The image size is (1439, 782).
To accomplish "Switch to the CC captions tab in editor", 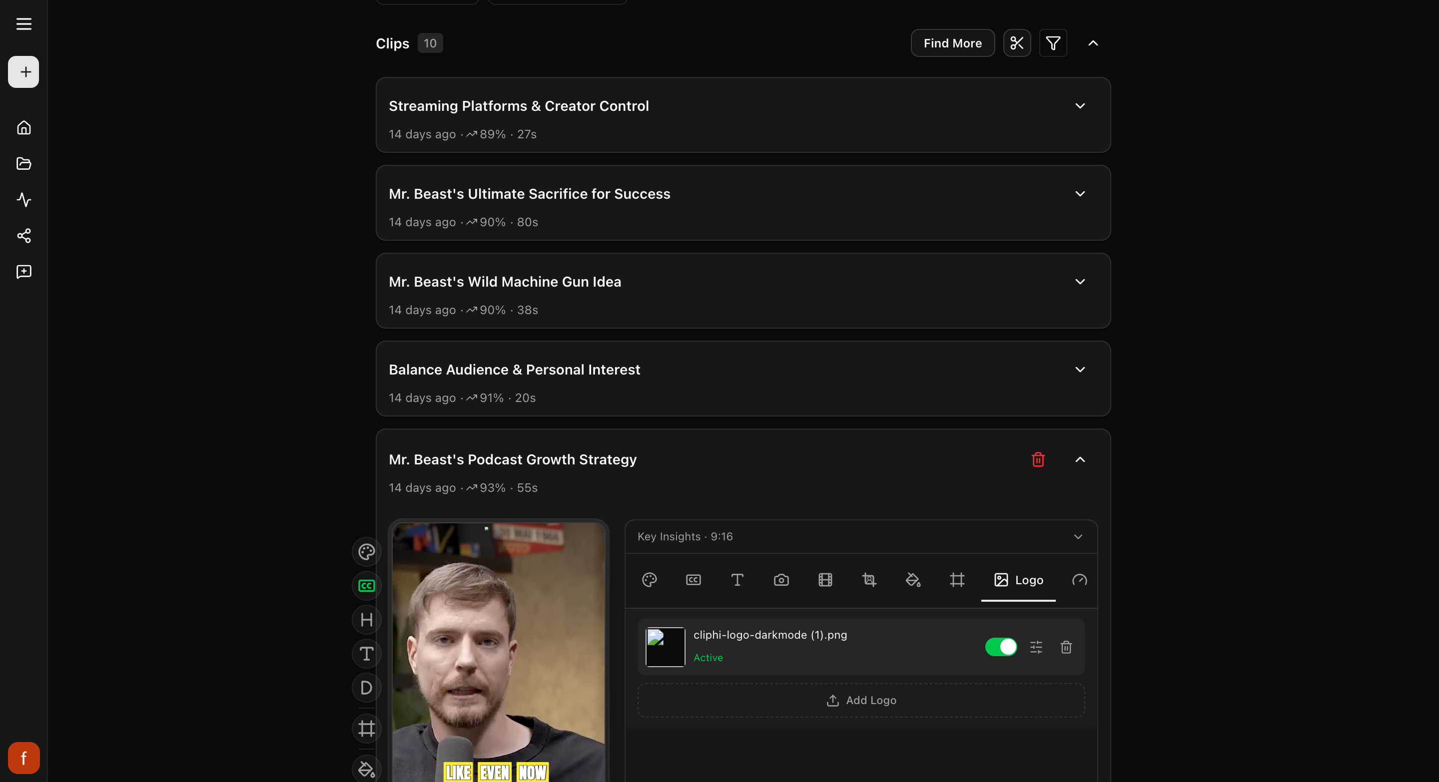I will tap(693, 580).
